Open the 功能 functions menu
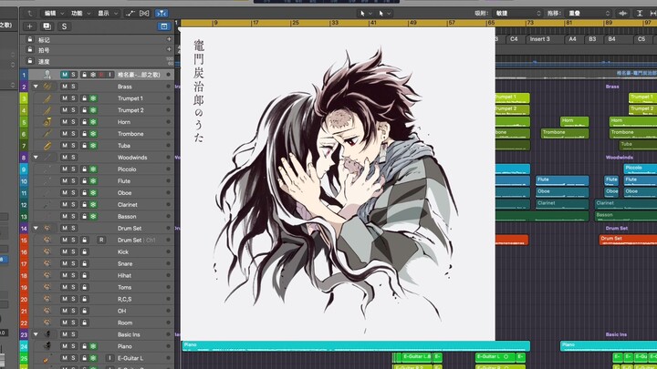Screen dimensions: 657x369 click(x=81, y=14)
